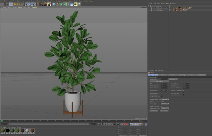The width and height of the screenshot is (212, 136).
Task: Select the brown wood material thumbnail
Action: click(32, 131)
